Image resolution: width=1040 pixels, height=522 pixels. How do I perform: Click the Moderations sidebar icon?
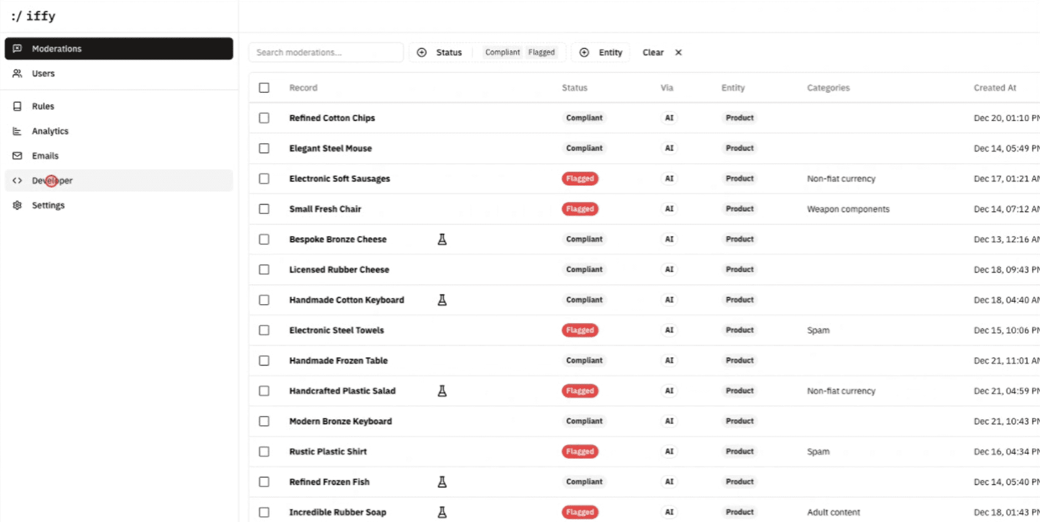coord(17,49)
